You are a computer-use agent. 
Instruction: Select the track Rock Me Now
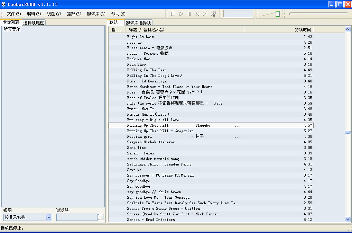211,59
